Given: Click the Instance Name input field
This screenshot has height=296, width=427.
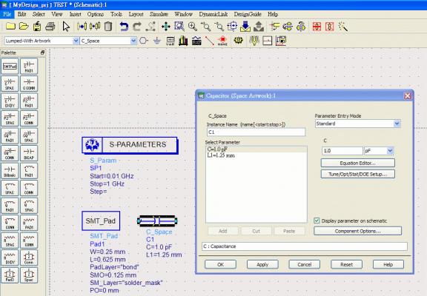Looking at the screenshot, I should click(x=256, y=132).
